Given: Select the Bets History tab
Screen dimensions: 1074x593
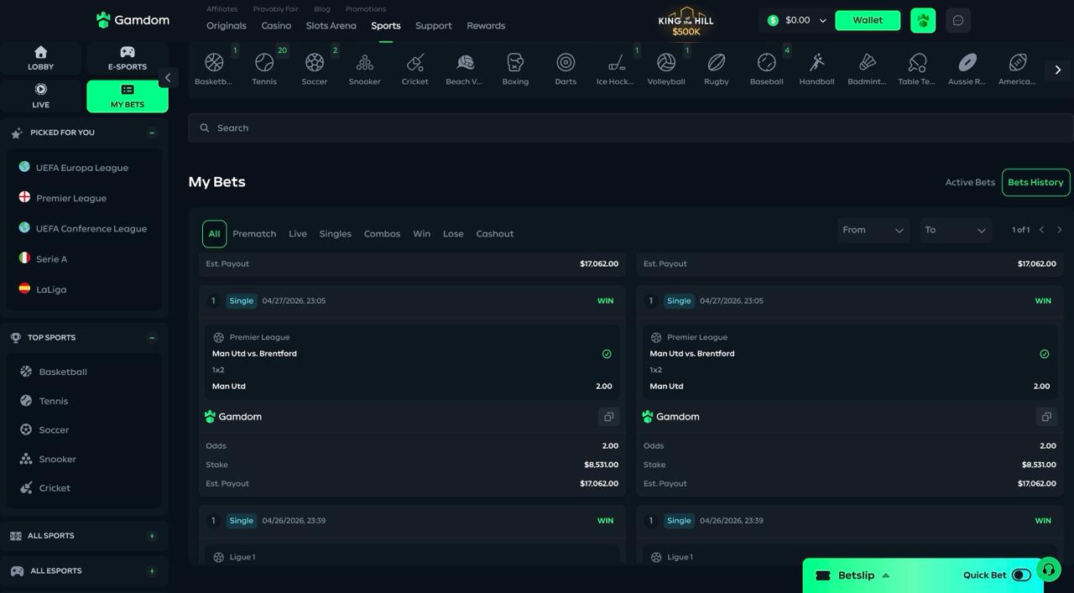Looking at the screenshot, I should coord(1035,182).
